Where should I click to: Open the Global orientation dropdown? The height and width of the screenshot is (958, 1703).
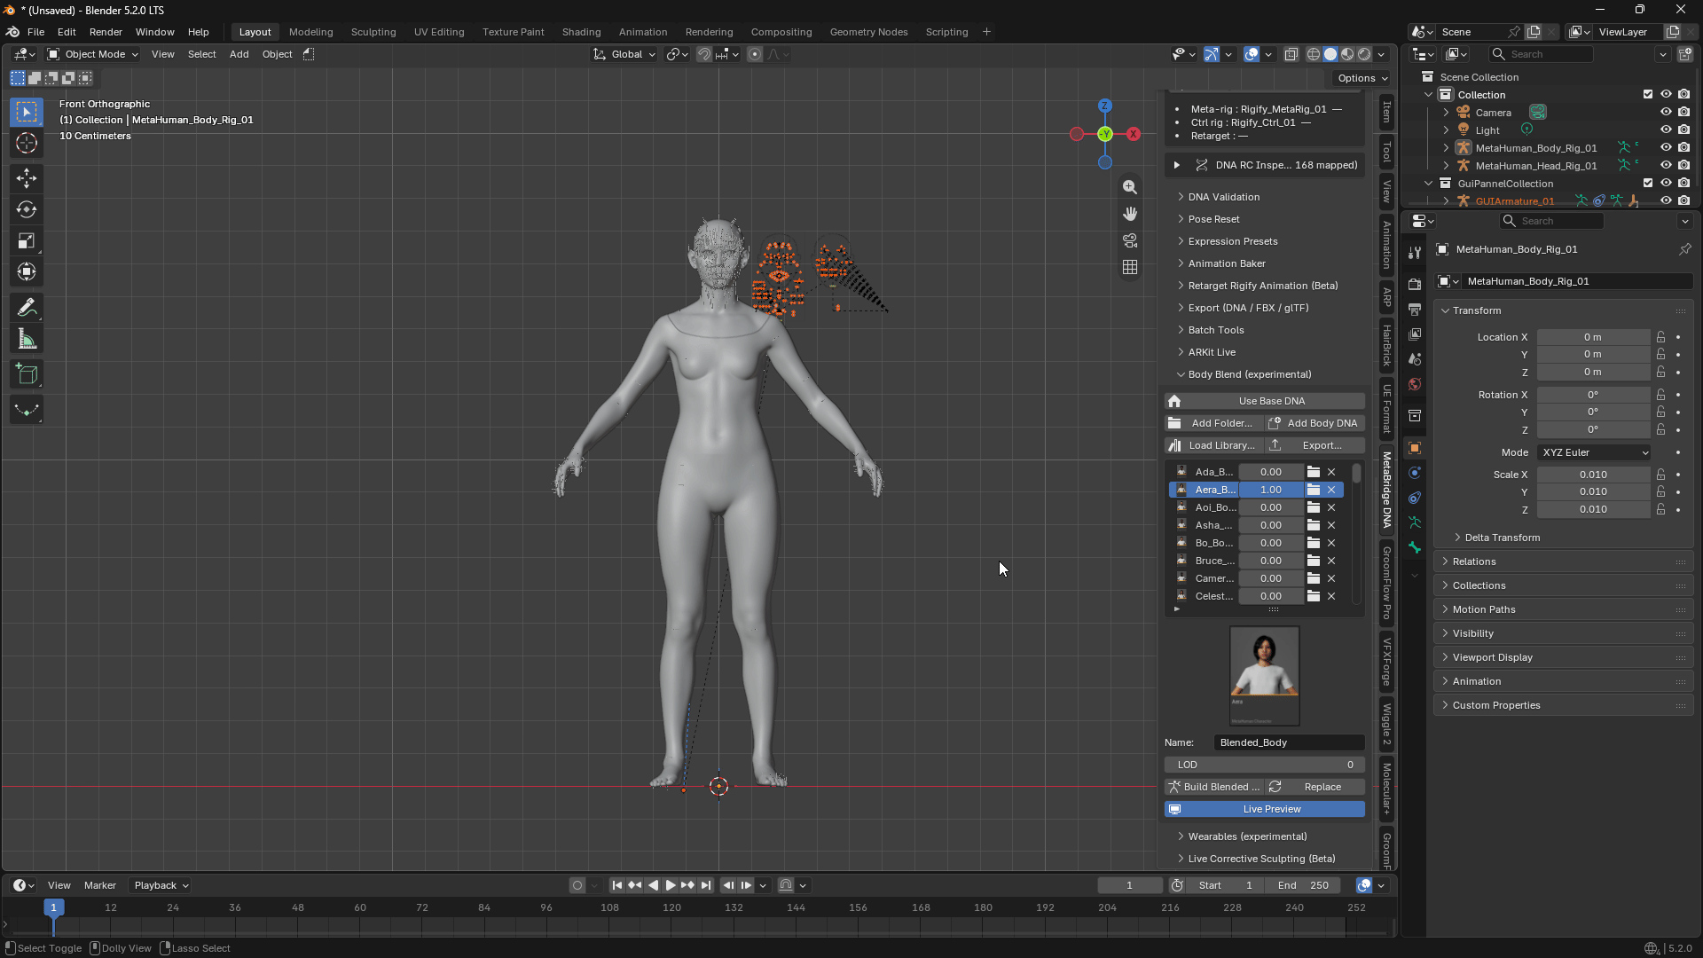625,54
